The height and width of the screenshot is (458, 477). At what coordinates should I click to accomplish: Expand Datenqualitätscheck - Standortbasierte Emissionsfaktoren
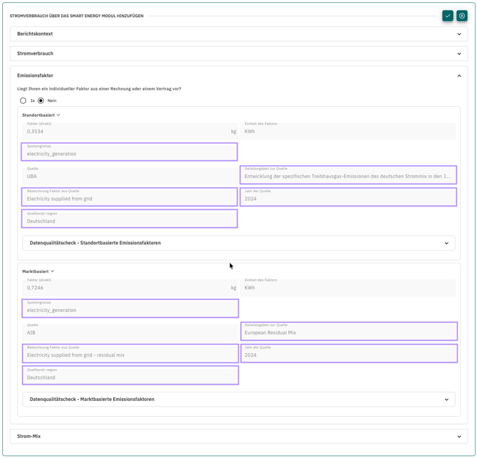point(238,243)
